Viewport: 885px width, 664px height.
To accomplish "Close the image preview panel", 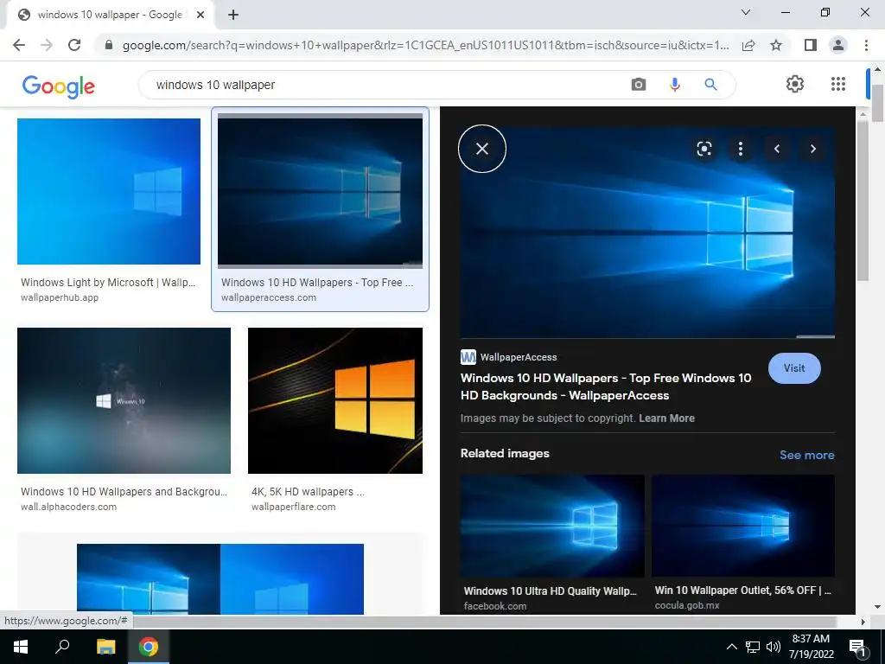I will [482, 149].
